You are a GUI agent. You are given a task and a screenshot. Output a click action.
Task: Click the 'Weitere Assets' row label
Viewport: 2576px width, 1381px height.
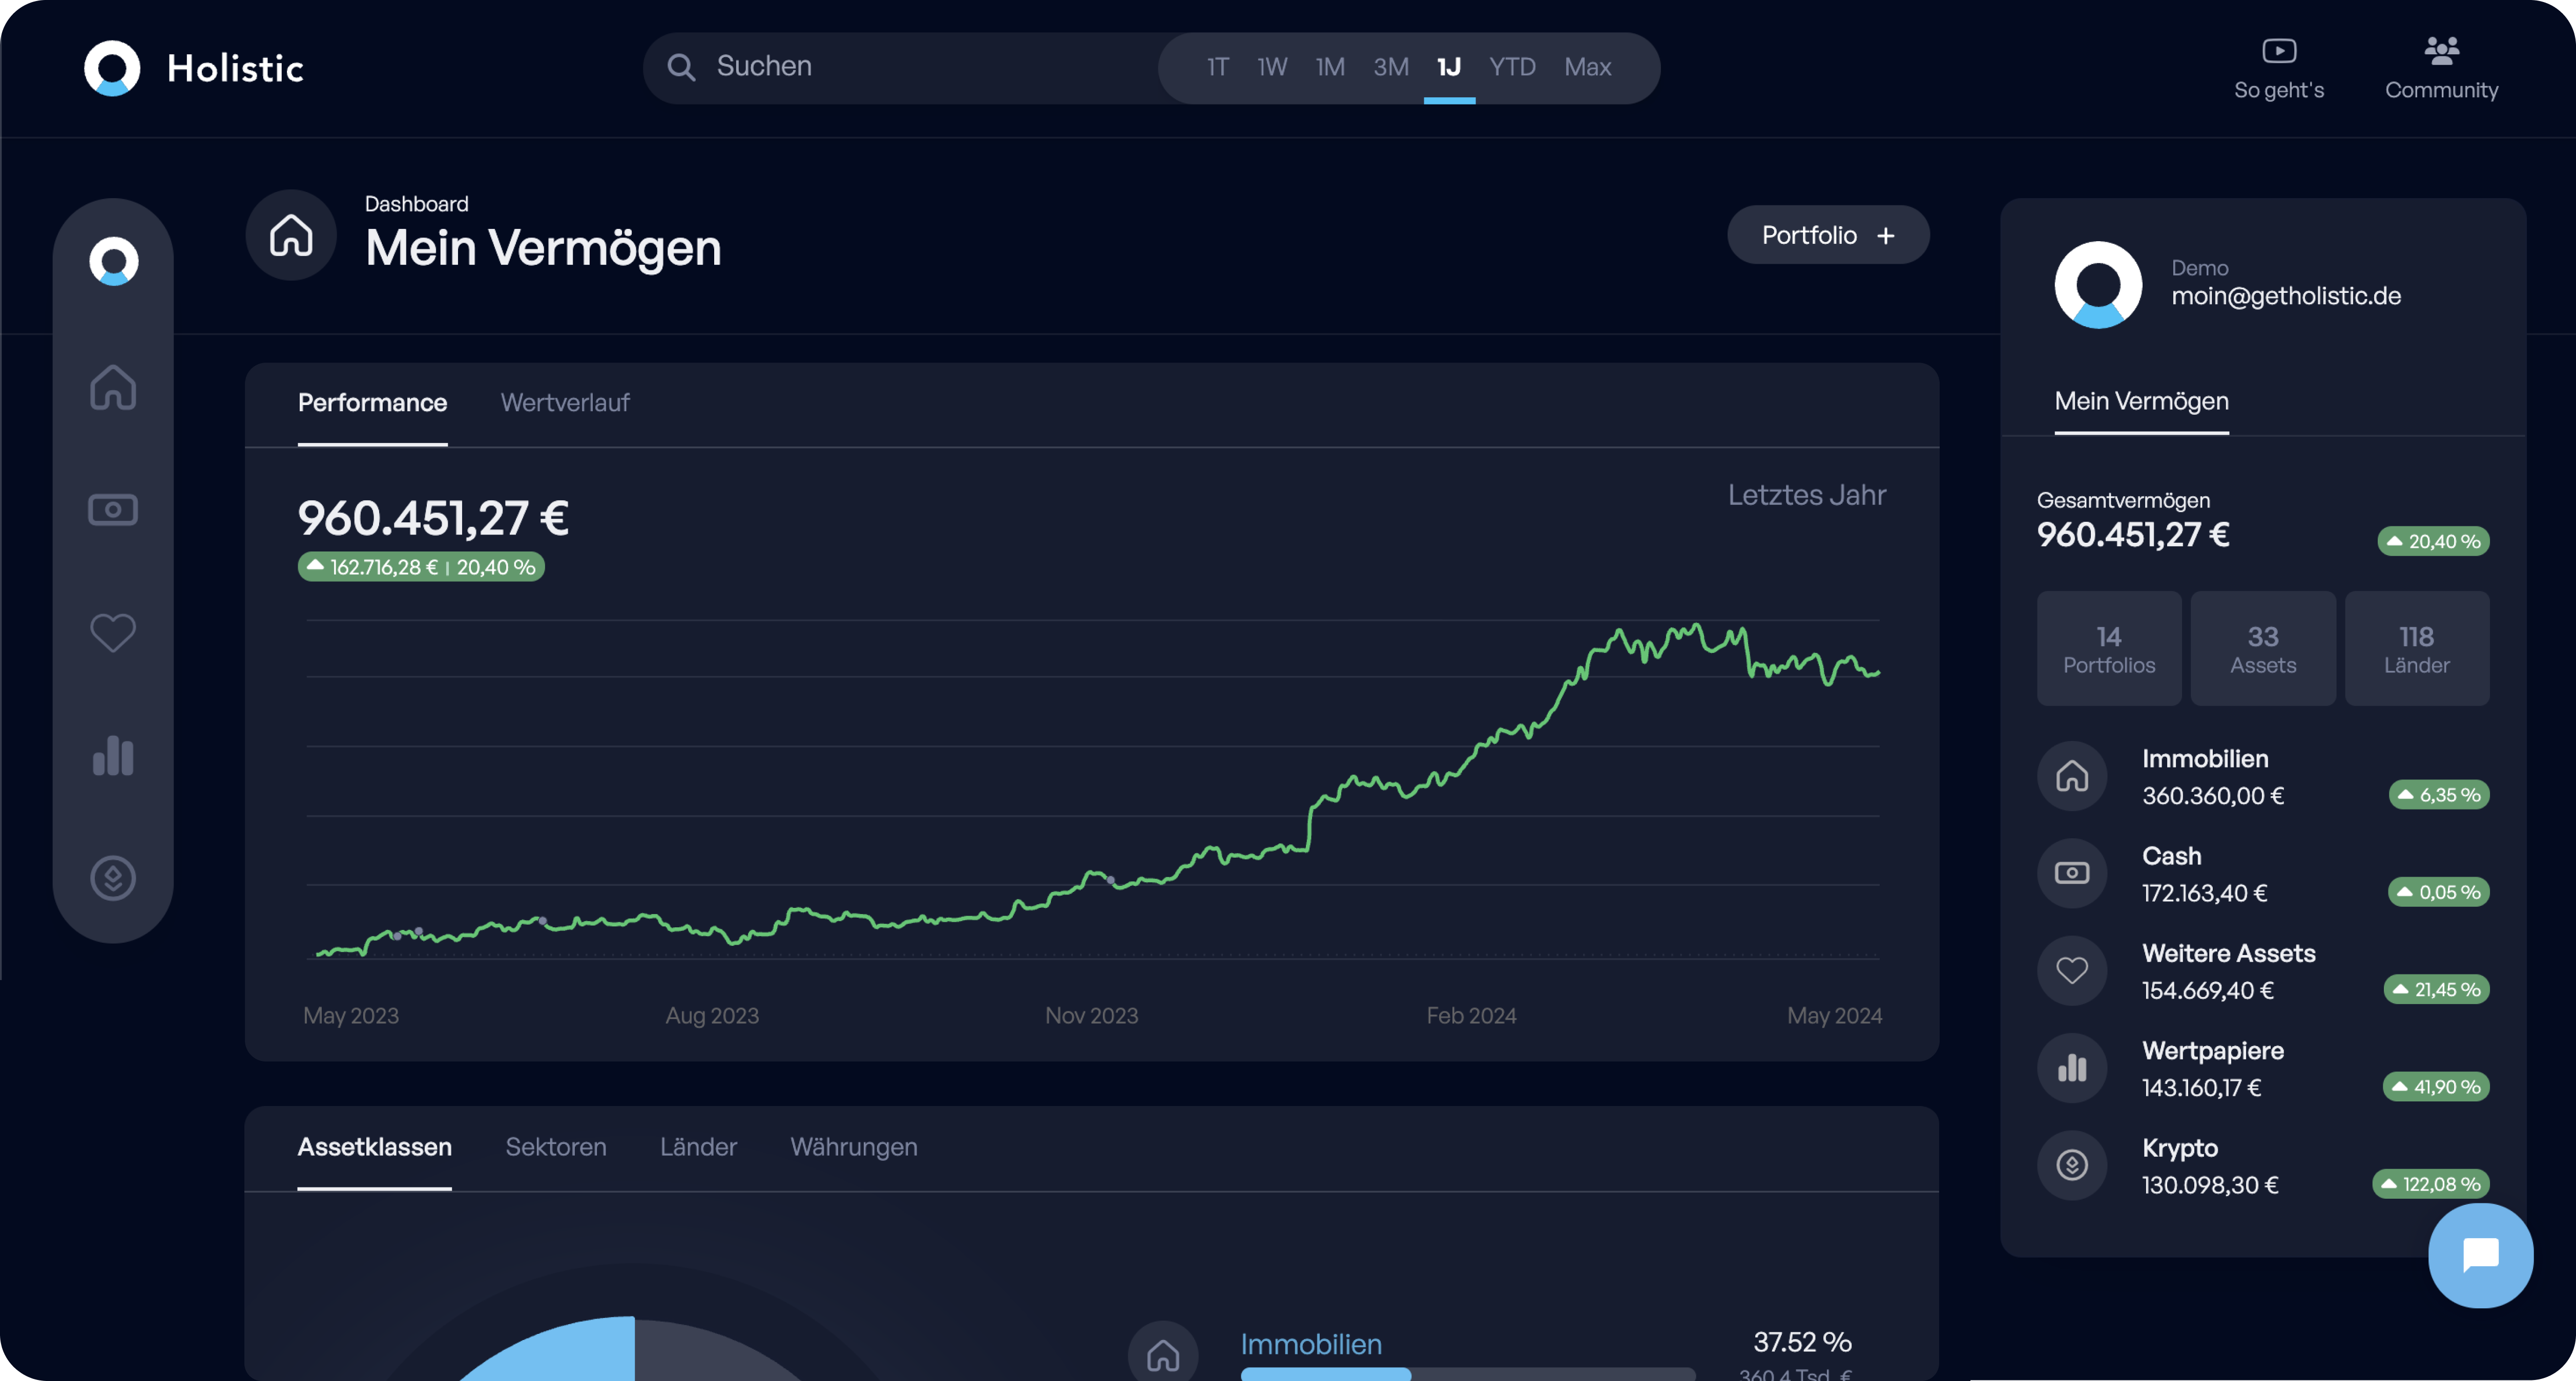2228,953
